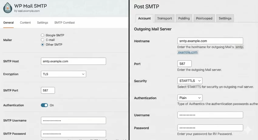Open the Authentication Plain dropdown
Viewport: 258px width, 140px height.
[x=190, y=98]
